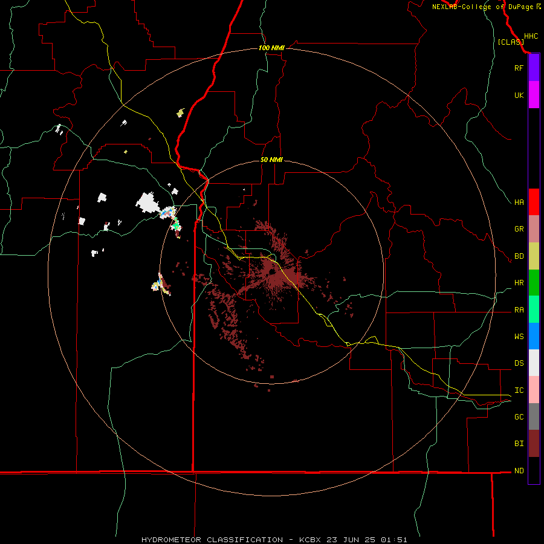Click the RA light green legend swatch
Screen dimensions: 544x544
click(x=534, y=309)
